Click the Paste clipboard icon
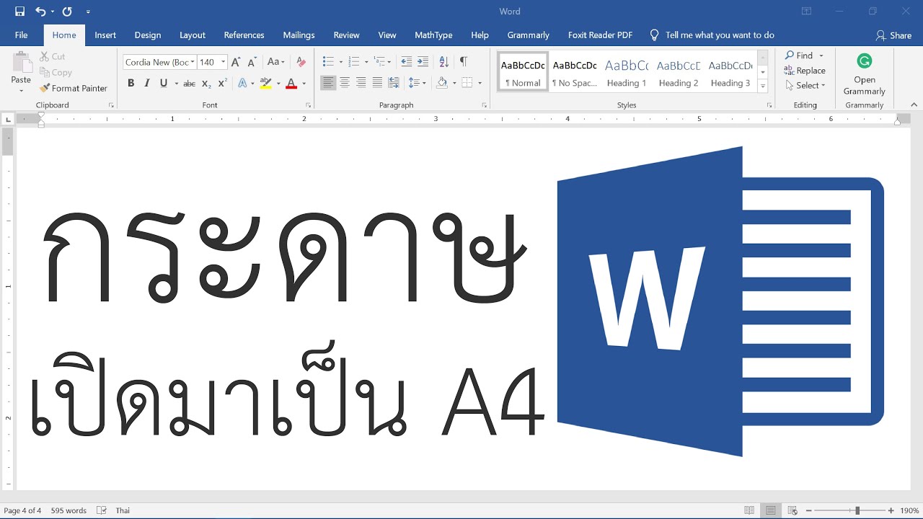The height and width of the screenshot is (519, 923). [21, 62]
